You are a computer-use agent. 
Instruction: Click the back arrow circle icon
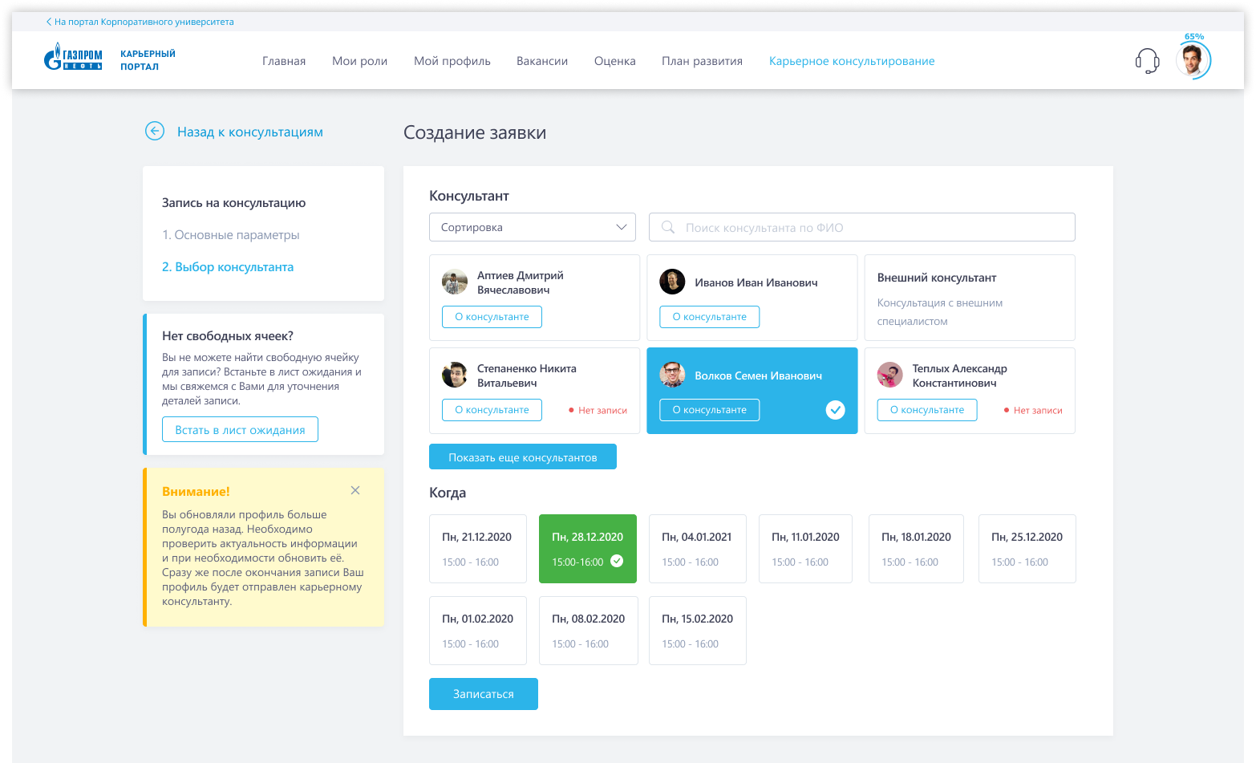coord(155,132)
